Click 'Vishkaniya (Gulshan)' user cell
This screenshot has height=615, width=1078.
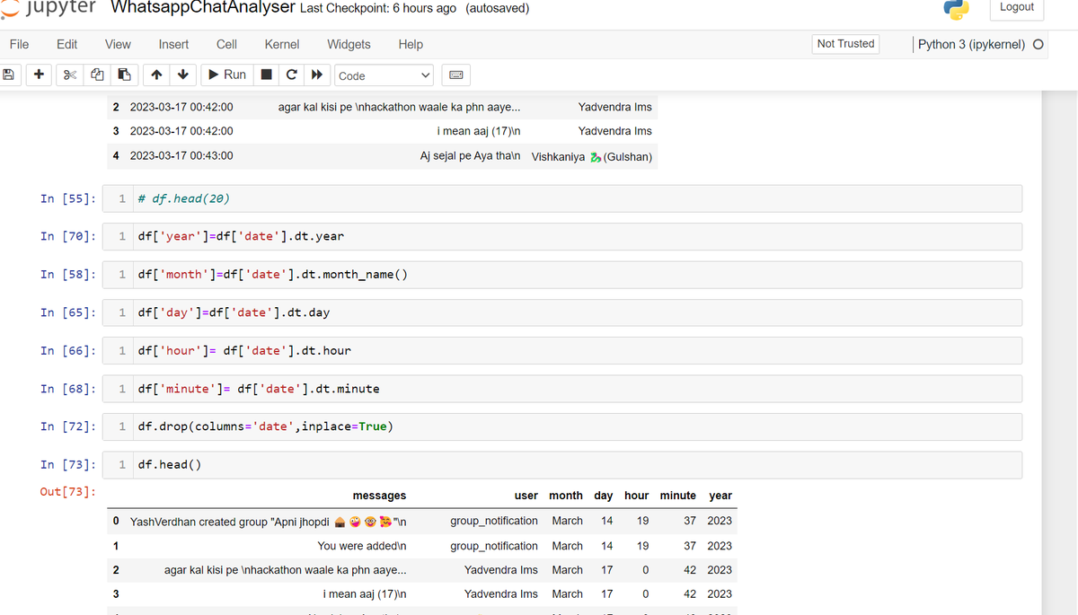pyautogui.click(x=592, y=157)
